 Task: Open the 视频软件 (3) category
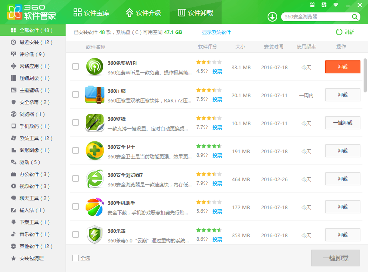point(33,186)
